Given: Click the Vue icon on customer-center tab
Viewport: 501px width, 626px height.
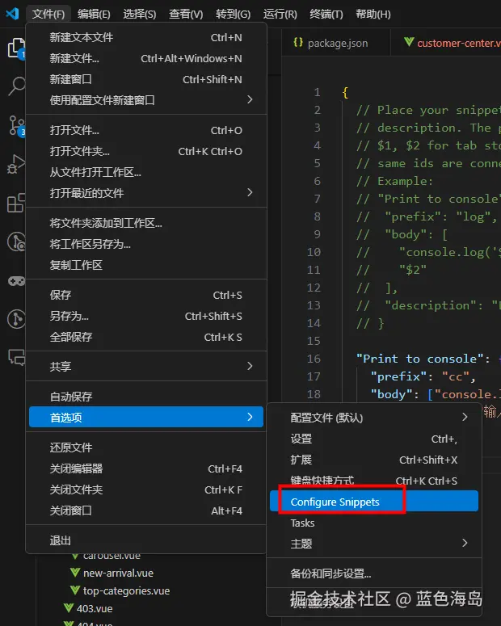Looking at the screenshot, I should 409,41.
